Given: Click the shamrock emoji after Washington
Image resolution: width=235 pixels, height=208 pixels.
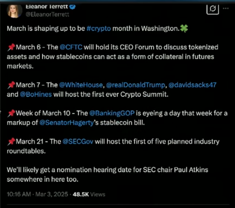Looking at the screenshot, I should coord(184,29).
